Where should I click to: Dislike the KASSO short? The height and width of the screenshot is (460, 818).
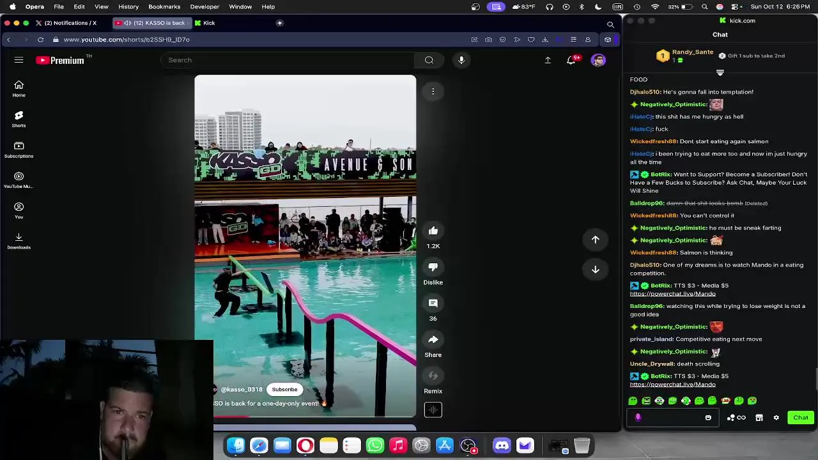point(433,267)
